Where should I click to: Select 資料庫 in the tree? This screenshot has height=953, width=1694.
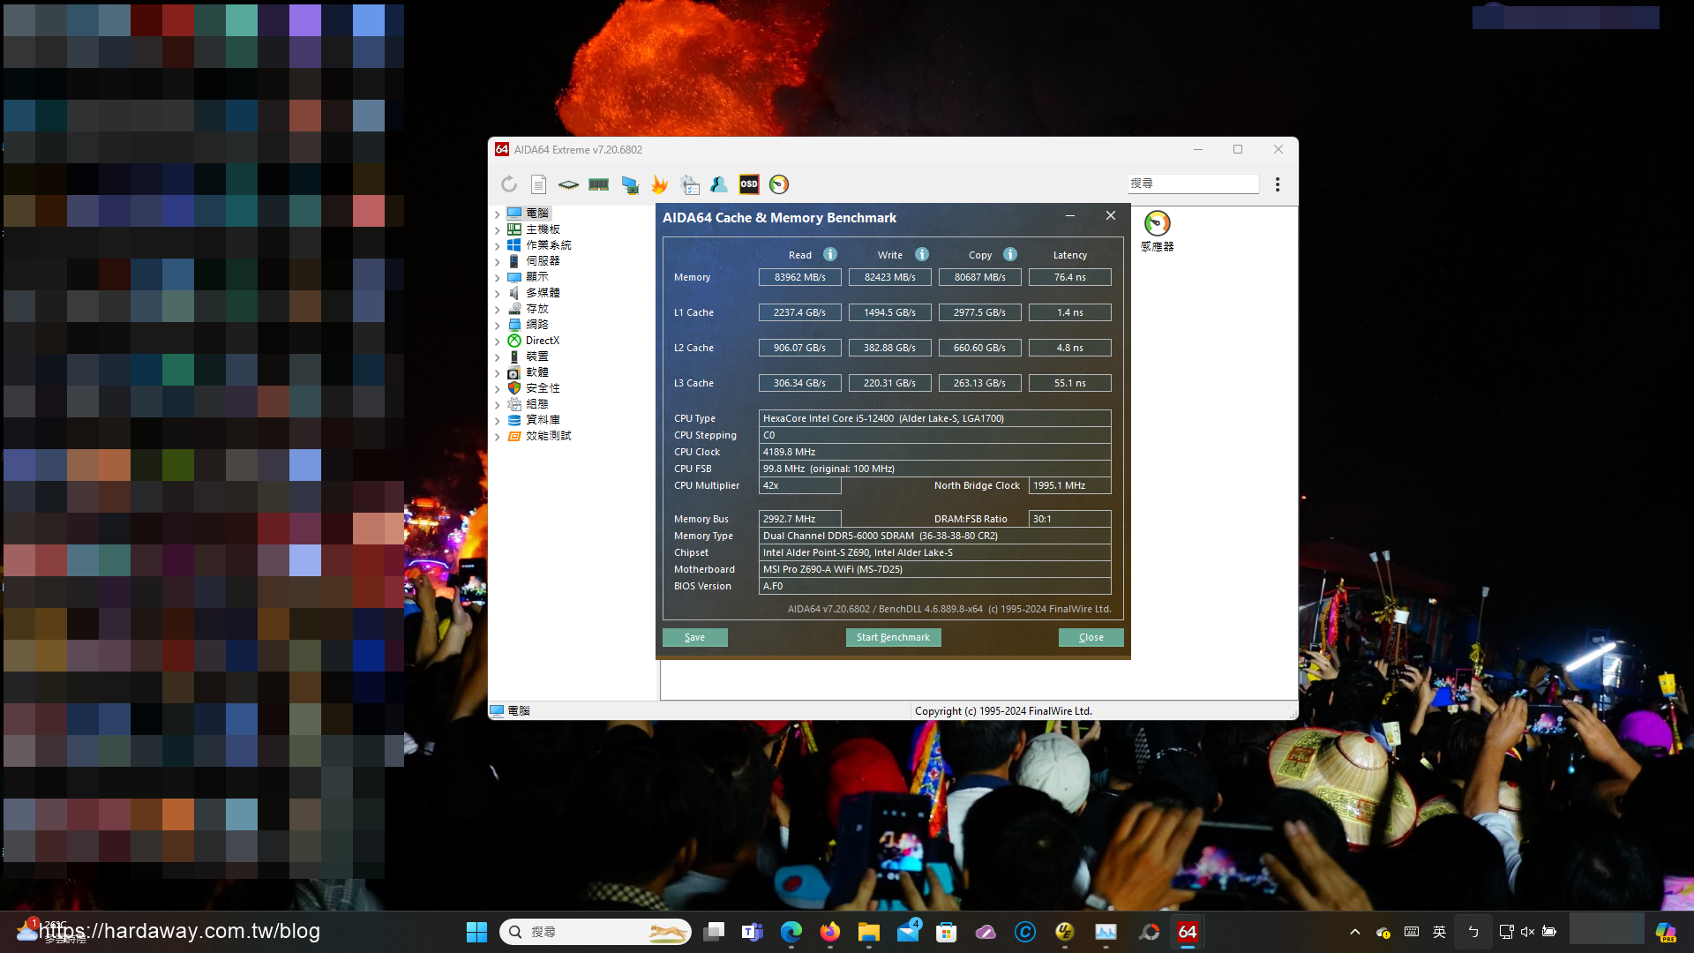tap(543, 420)
